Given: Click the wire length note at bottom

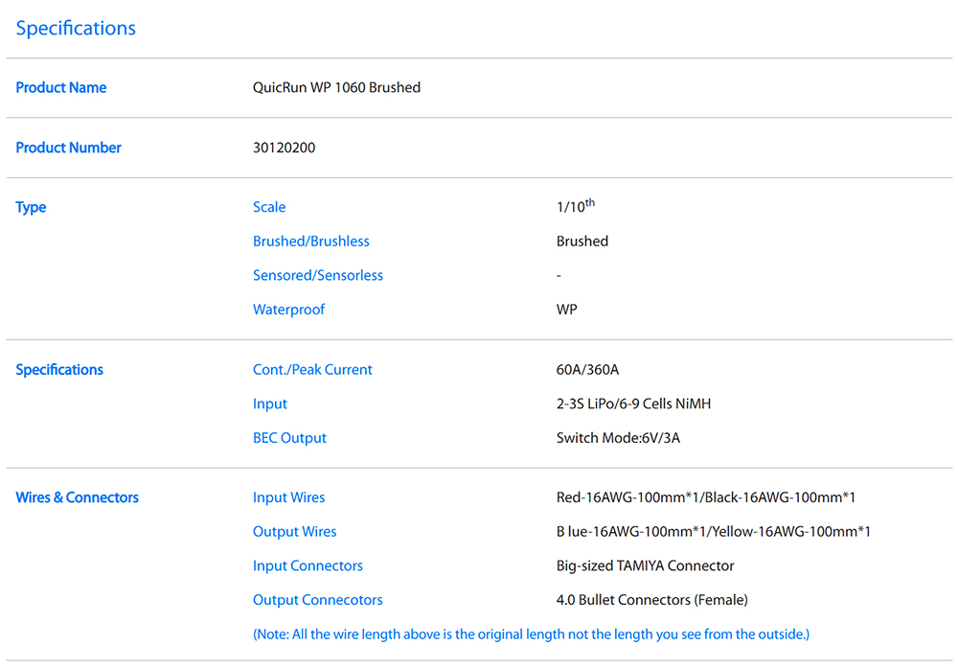Looking at the screenshot, I should tap(531, 634).
